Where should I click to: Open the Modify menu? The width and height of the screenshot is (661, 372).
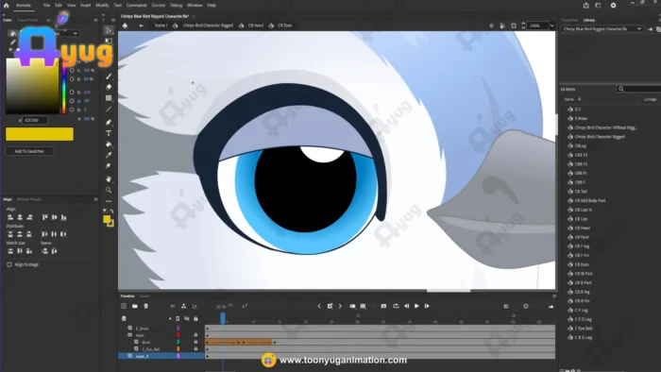pos(102,5)
